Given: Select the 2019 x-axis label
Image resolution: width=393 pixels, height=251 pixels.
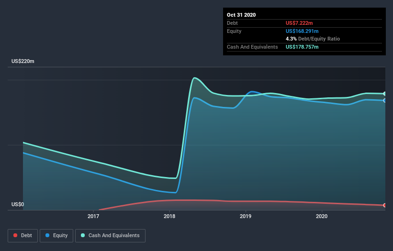Looking at the screenshot, I should [246, 216].
